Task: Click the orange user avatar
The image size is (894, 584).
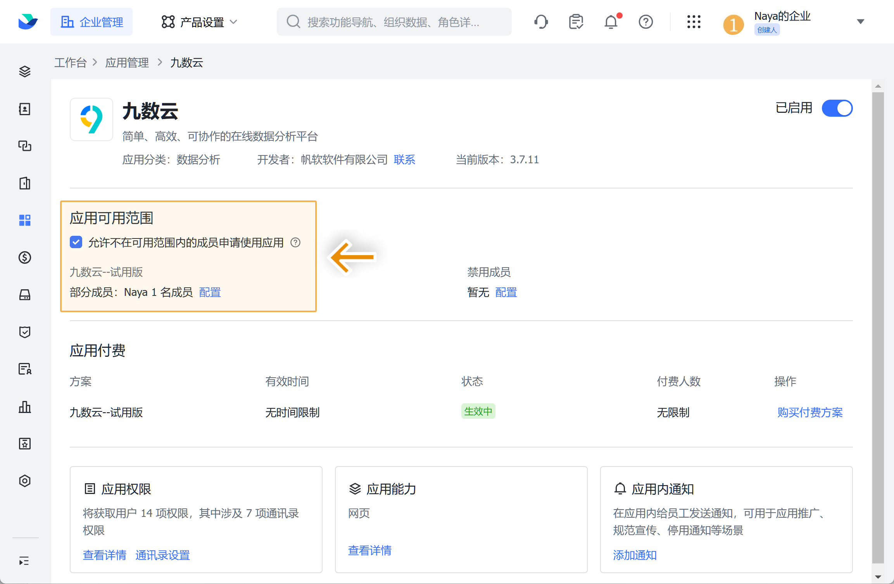Action: [x=733, y=25]
